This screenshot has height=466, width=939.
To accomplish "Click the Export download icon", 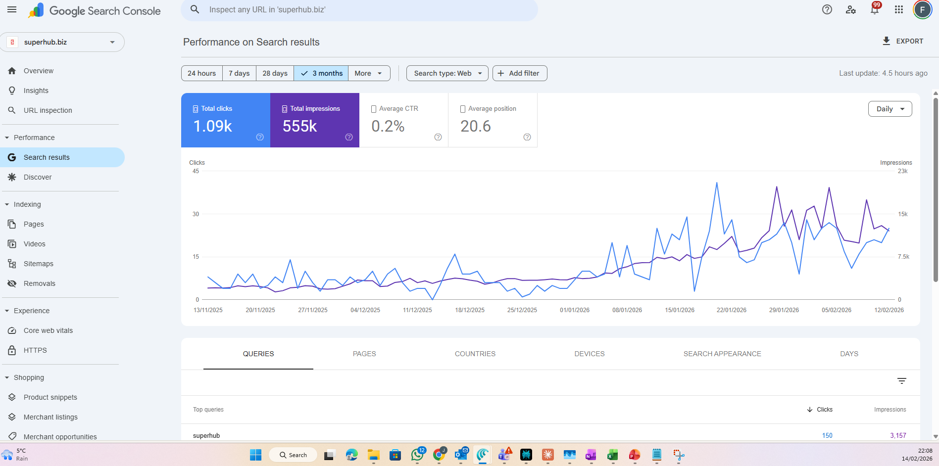I will 886,41.
